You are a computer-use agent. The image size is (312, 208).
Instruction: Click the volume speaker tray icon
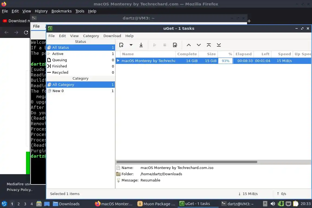tap(273, 204)
